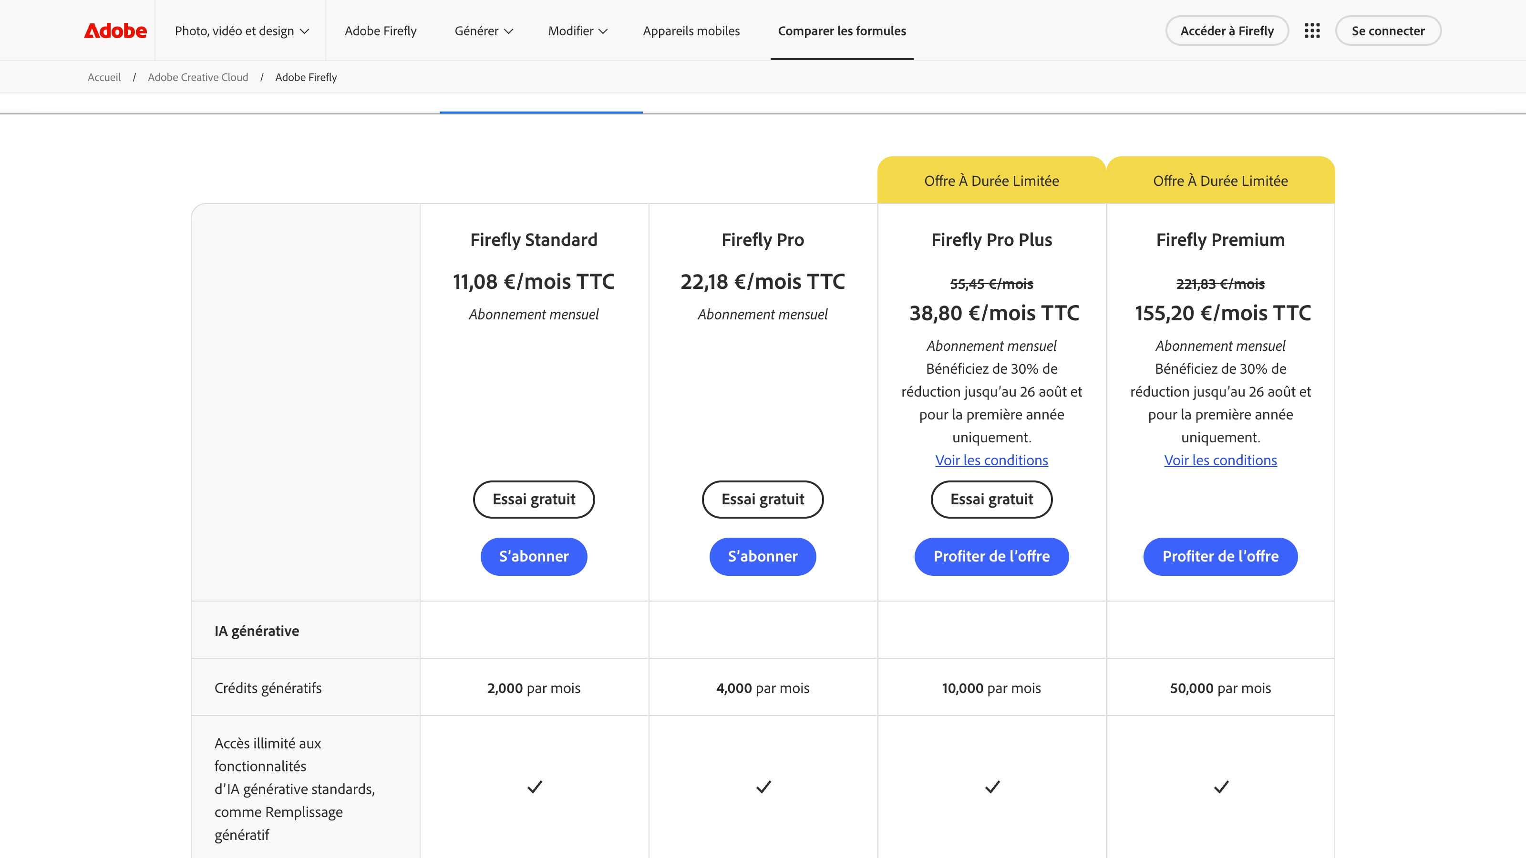Click the Crédits génératifs row label
Screen dimensions: 1526x858
tap(268, 688)
